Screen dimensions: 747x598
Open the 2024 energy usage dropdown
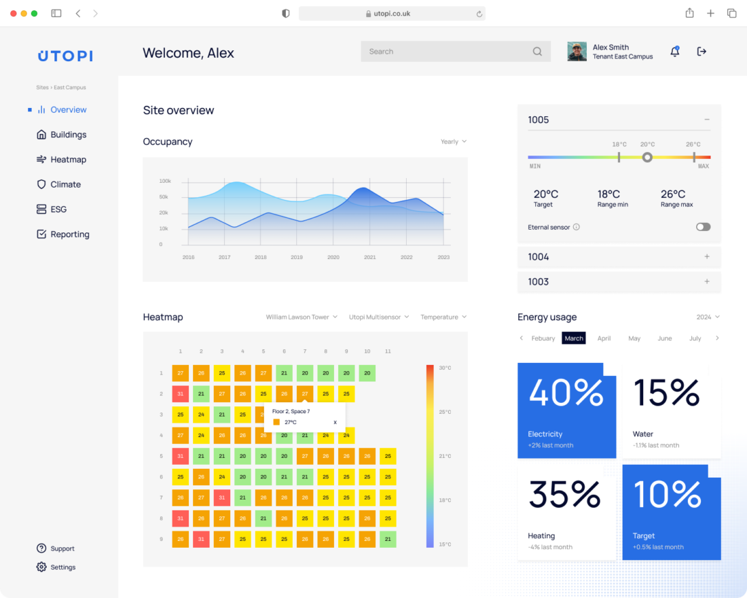pyautogui.click(x=708, y=317)
